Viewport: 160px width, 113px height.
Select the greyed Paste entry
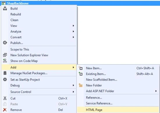coord(39,104)
